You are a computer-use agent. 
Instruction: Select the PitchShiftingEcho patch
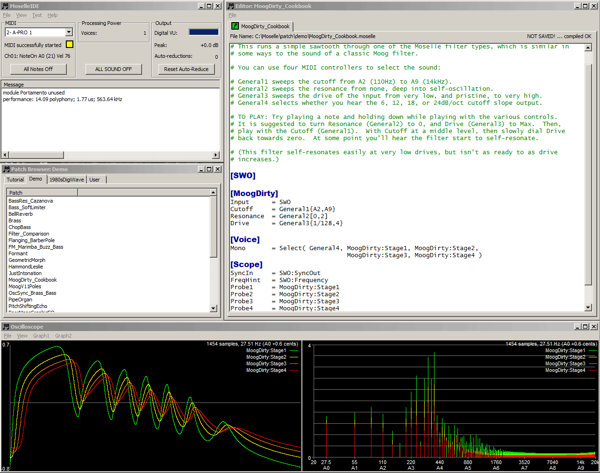[x=28, y=306]
